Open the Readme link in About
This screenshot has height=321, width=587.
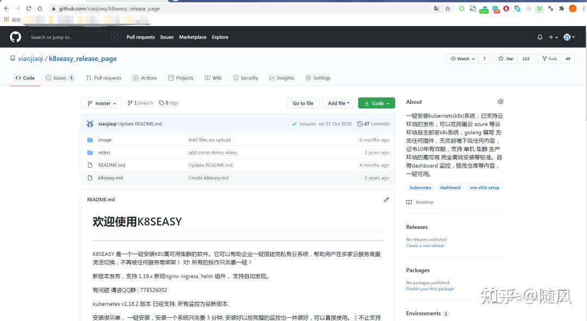(x=420, y=202)
